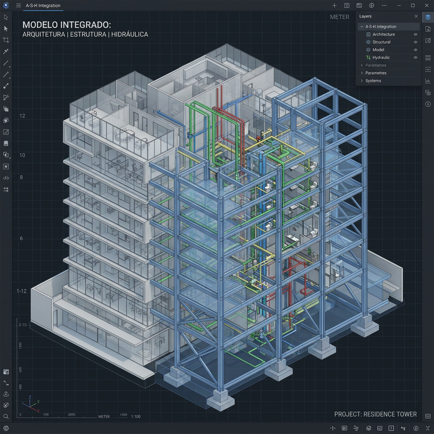This screenshot has width=434, height=434.
Task: Activate the crop region tool
Action: pos(6,40)
